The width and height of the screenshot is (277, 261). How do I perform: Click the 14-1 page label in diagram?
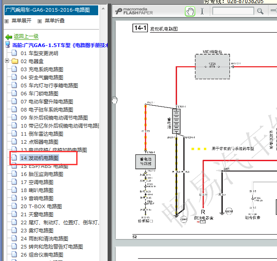(x=140, y=28)
